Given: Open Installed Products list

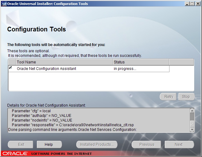Looking at the screenshot, I should tap(97, 145).
